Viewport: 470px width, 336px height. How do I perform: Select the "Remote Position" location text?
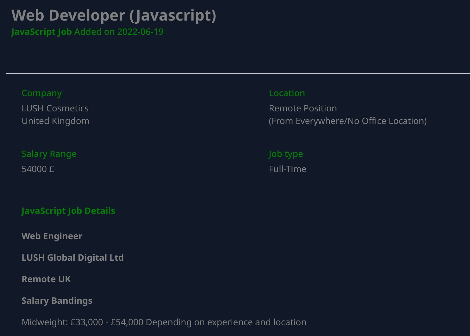303,108
